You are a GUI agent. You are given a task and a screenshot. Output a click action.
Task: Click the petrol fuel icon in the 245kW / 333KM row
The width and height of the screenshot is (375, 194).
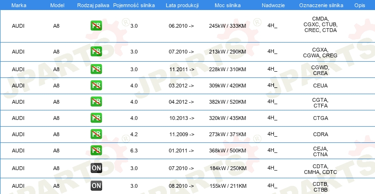coord(96,26)
